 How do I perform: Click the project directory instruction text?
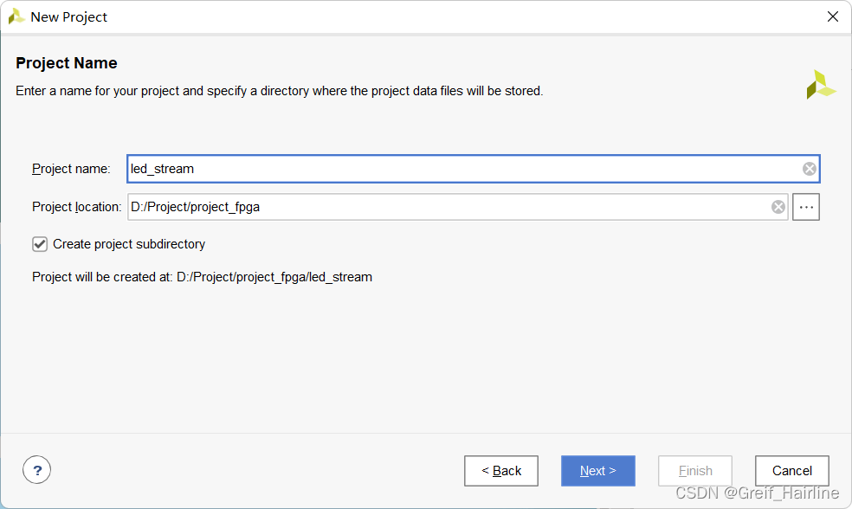[x=279, y=91]
